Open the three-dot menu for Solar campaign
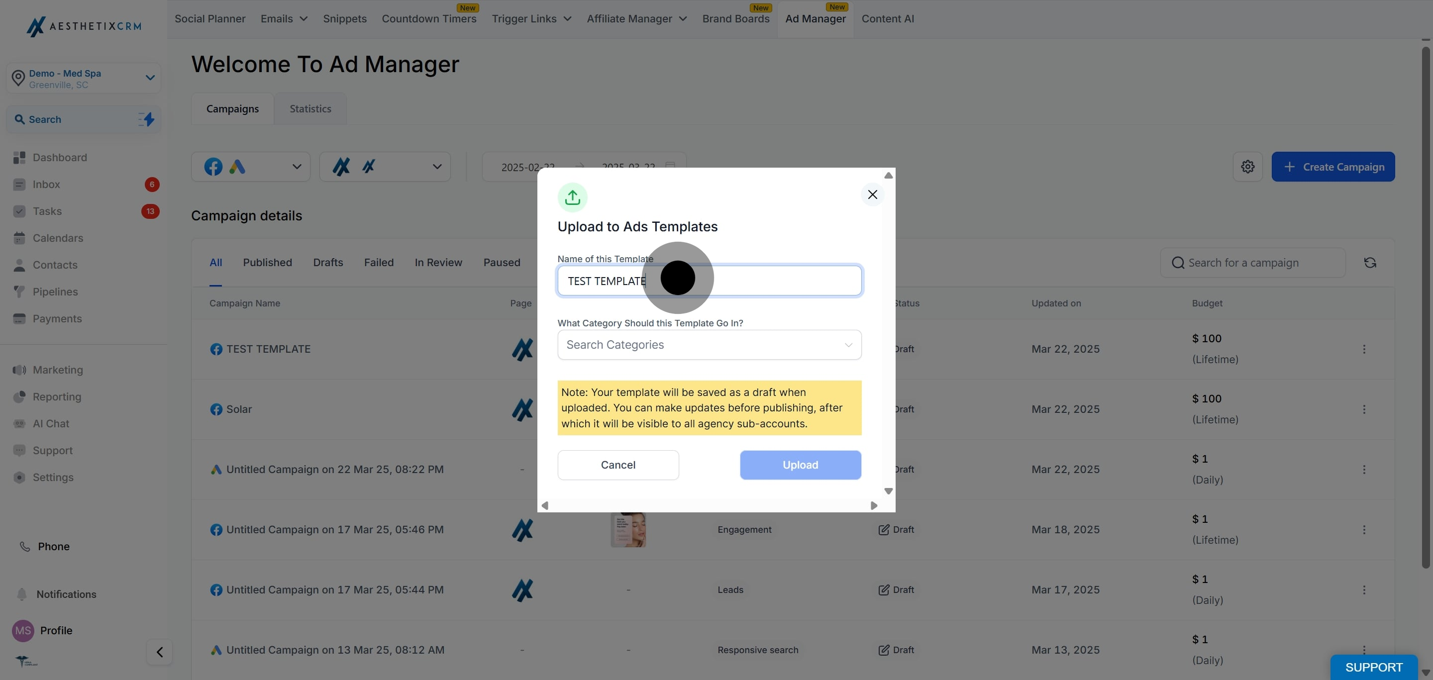This screenshot has height=680, width=1433. 1364,409
